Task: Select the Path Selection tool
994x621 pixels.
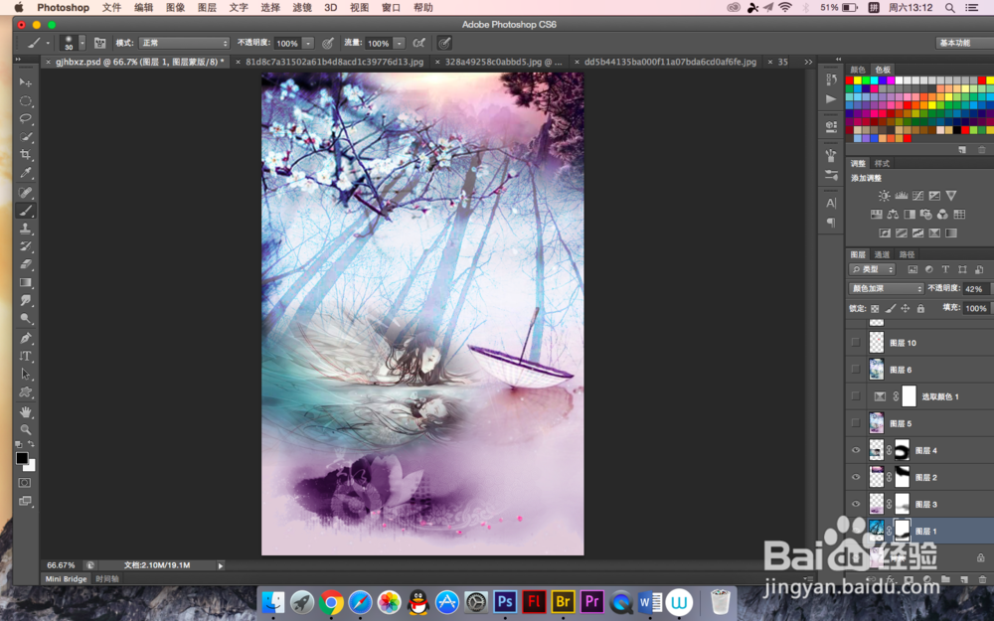Action: point(26,374)
